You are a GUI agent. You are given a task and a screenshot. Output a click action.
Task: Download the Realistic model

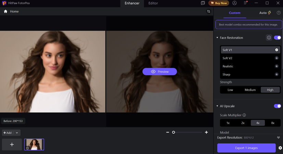click(x=276, y=66)
